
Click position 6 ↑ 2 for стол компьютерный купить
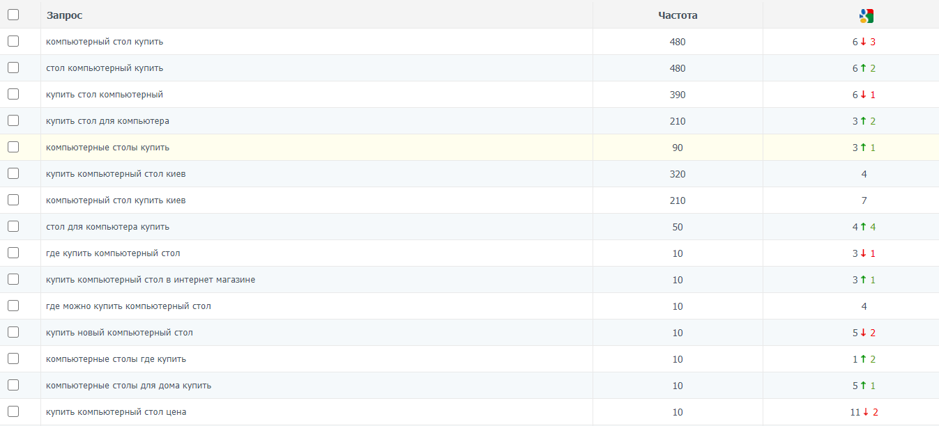pos(864,68)
